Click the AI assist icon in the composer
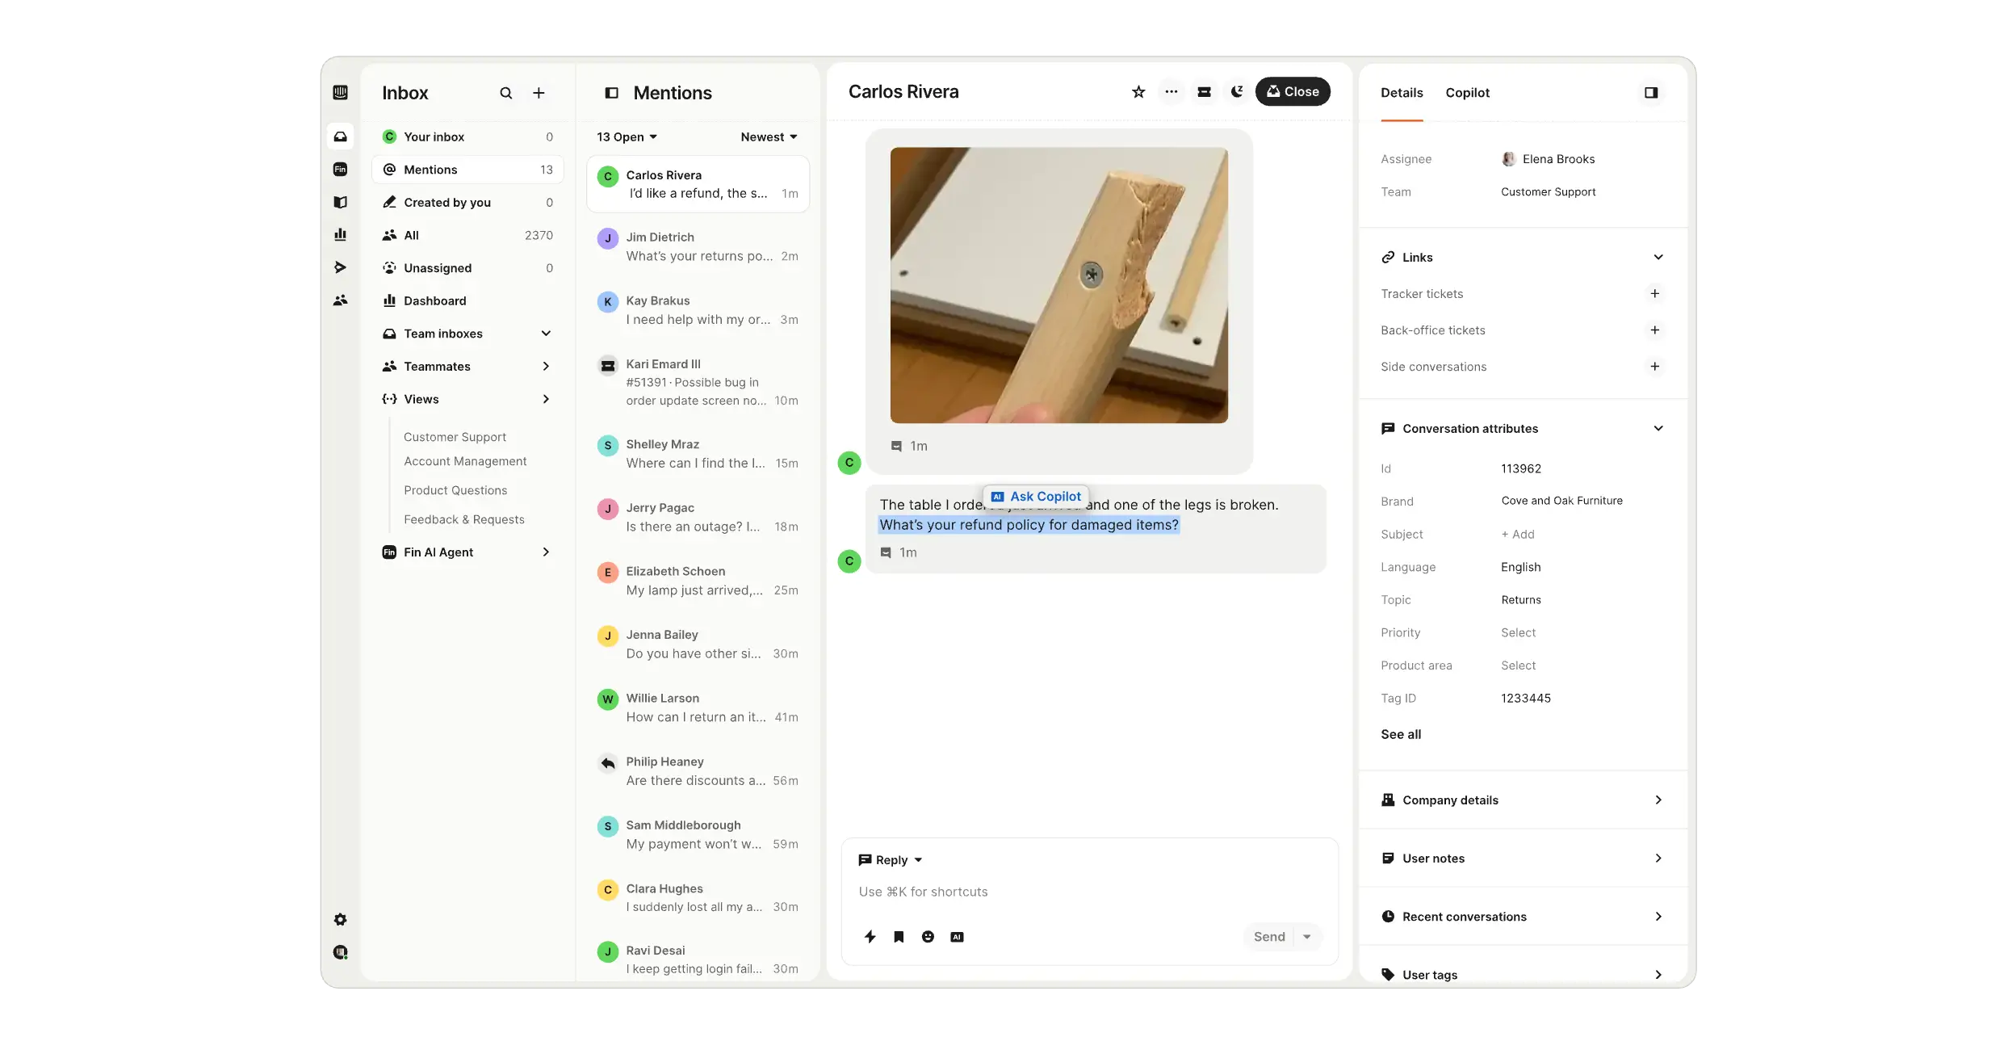This screenshot has width=1991, height=1037. (x=957, y=937)
